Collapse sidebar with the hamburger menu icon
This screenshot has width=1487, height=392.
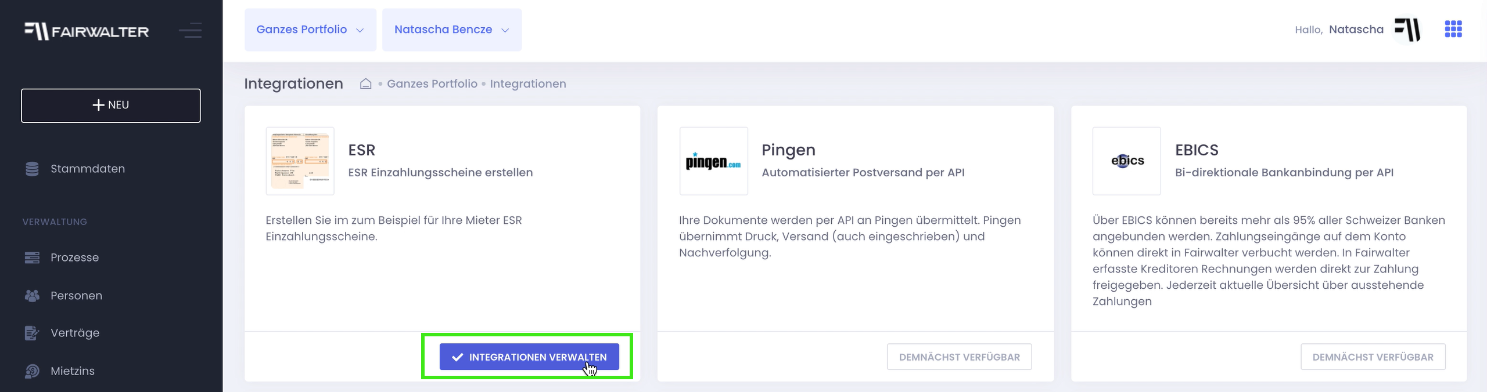(x=191, y=30)
